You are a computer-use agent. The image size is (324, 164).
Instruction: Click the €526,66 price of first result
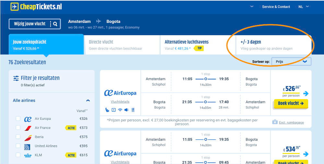[x=292, y=89]
